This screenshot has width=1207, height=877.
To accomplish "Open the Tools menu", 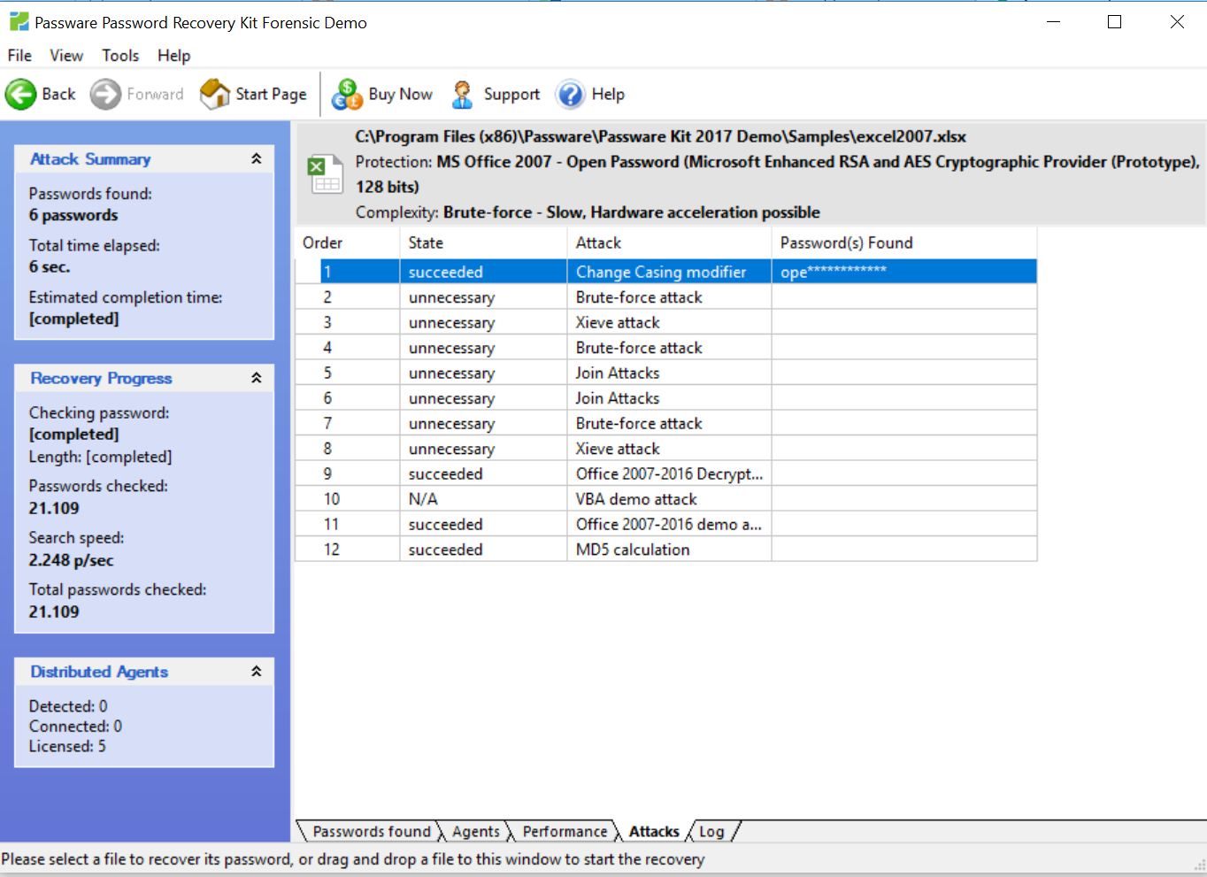I will point(119,55).
